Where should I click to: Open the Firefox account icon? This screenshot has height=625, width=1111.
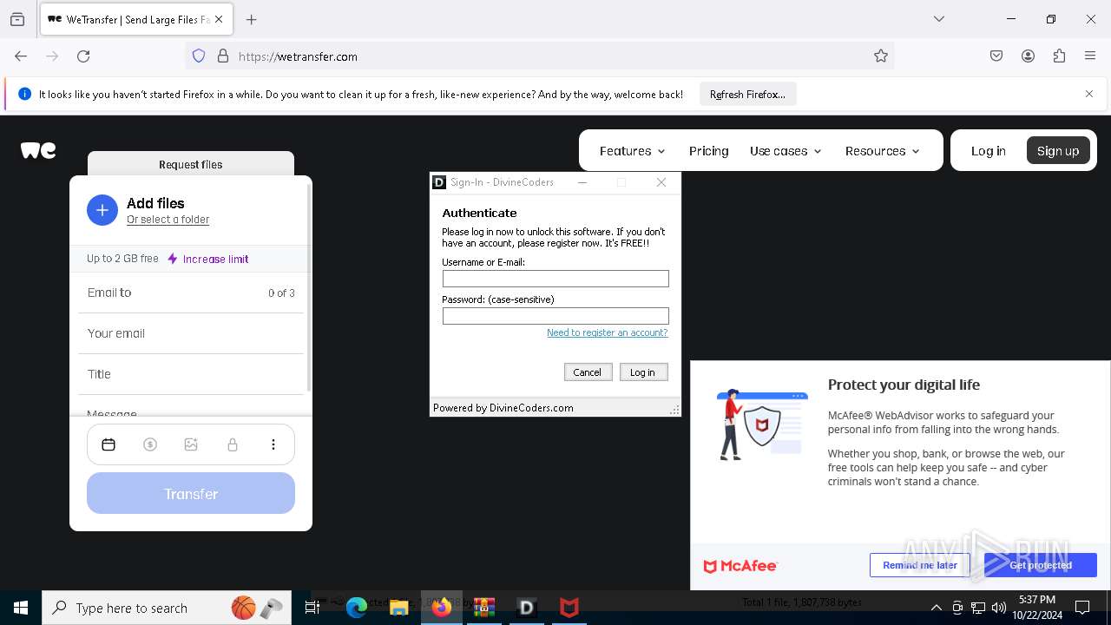(x=1028, y=56)
